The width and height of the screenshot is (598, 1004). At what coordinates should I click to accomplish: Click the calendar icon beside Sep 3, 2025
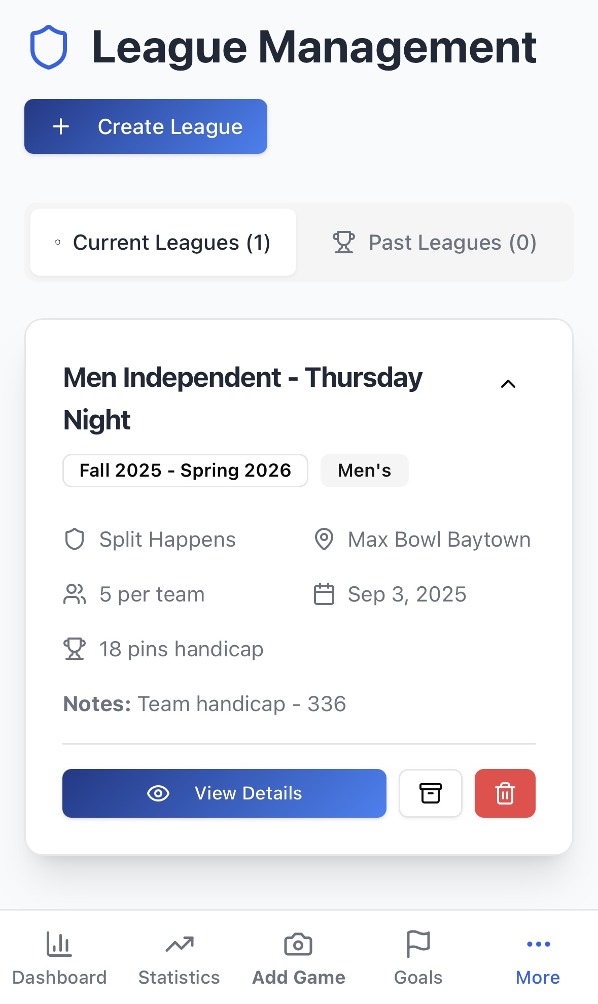325,594
